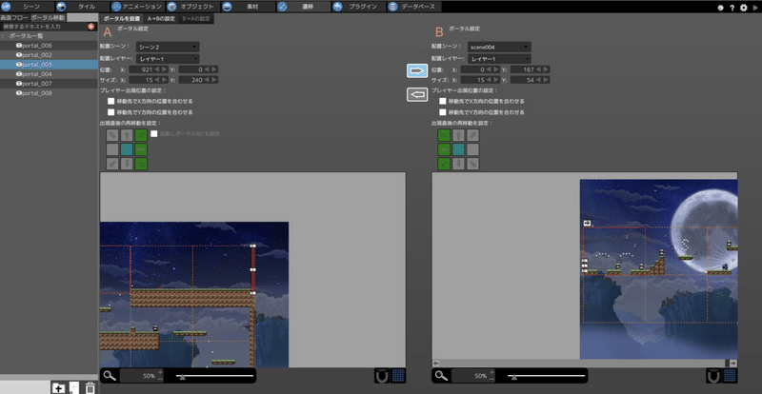Toggle portal A green up-right re-move direction
The height and width of the screenshot is (394, 762).
pyautogui.click(x=141, y=135)
